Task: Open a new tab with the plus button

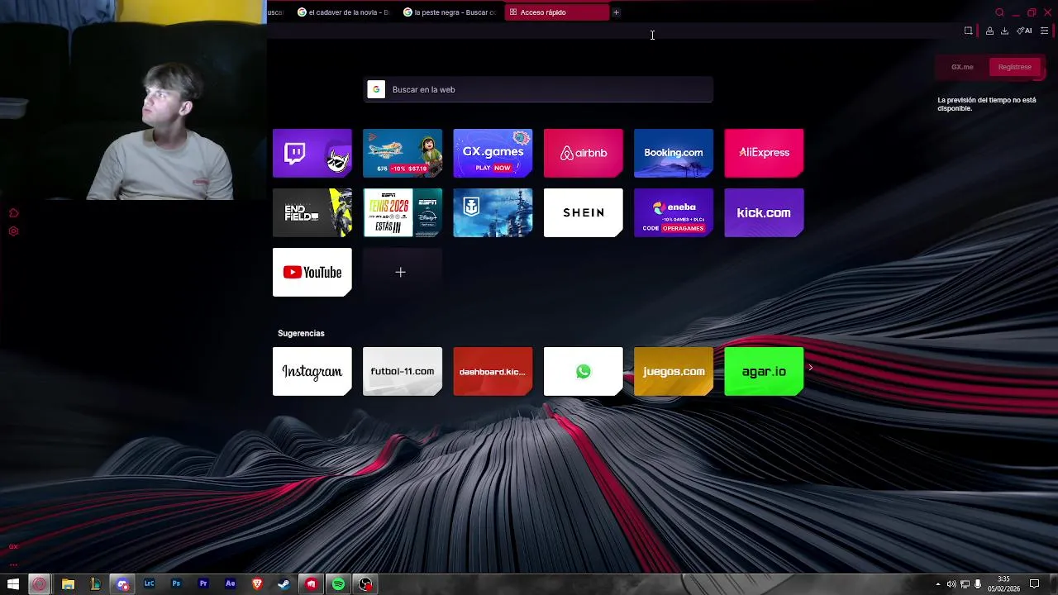Action: tap(616, 12)
